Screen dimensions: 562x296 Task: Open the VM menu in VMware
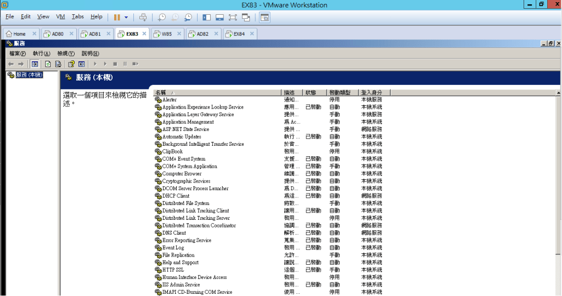[60, 17]
